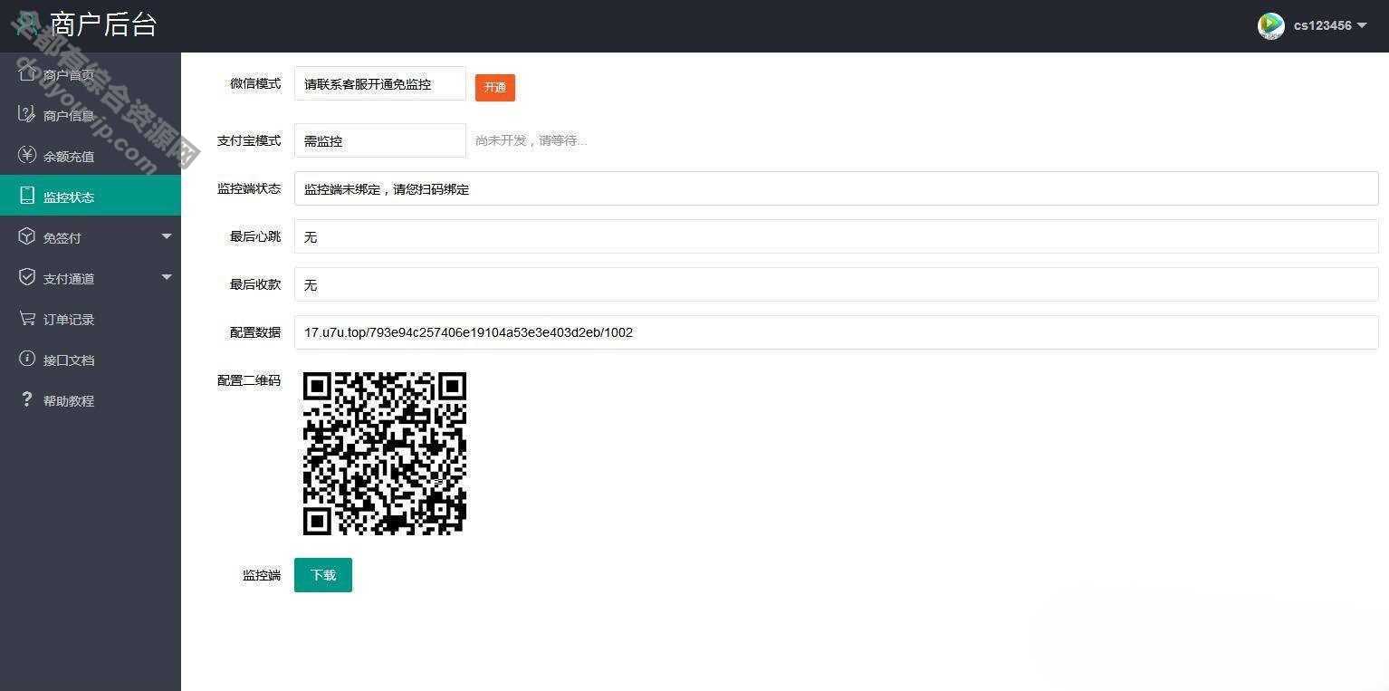
Task: Go to 余额充值 page
Action: 91,156
